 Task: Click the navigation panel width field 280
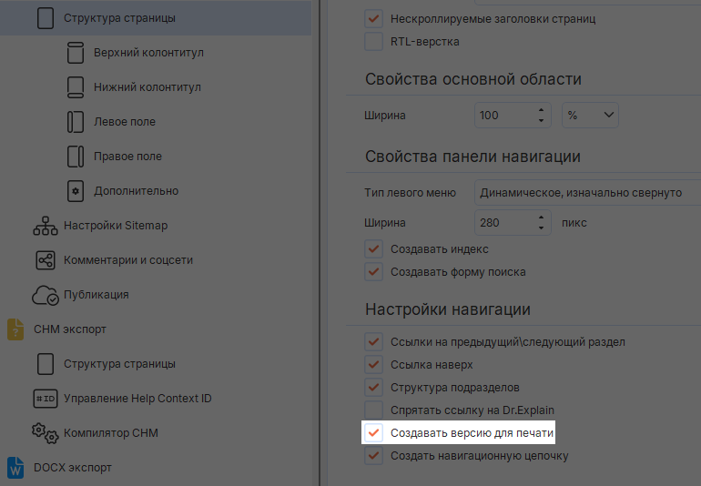point(503,223)
